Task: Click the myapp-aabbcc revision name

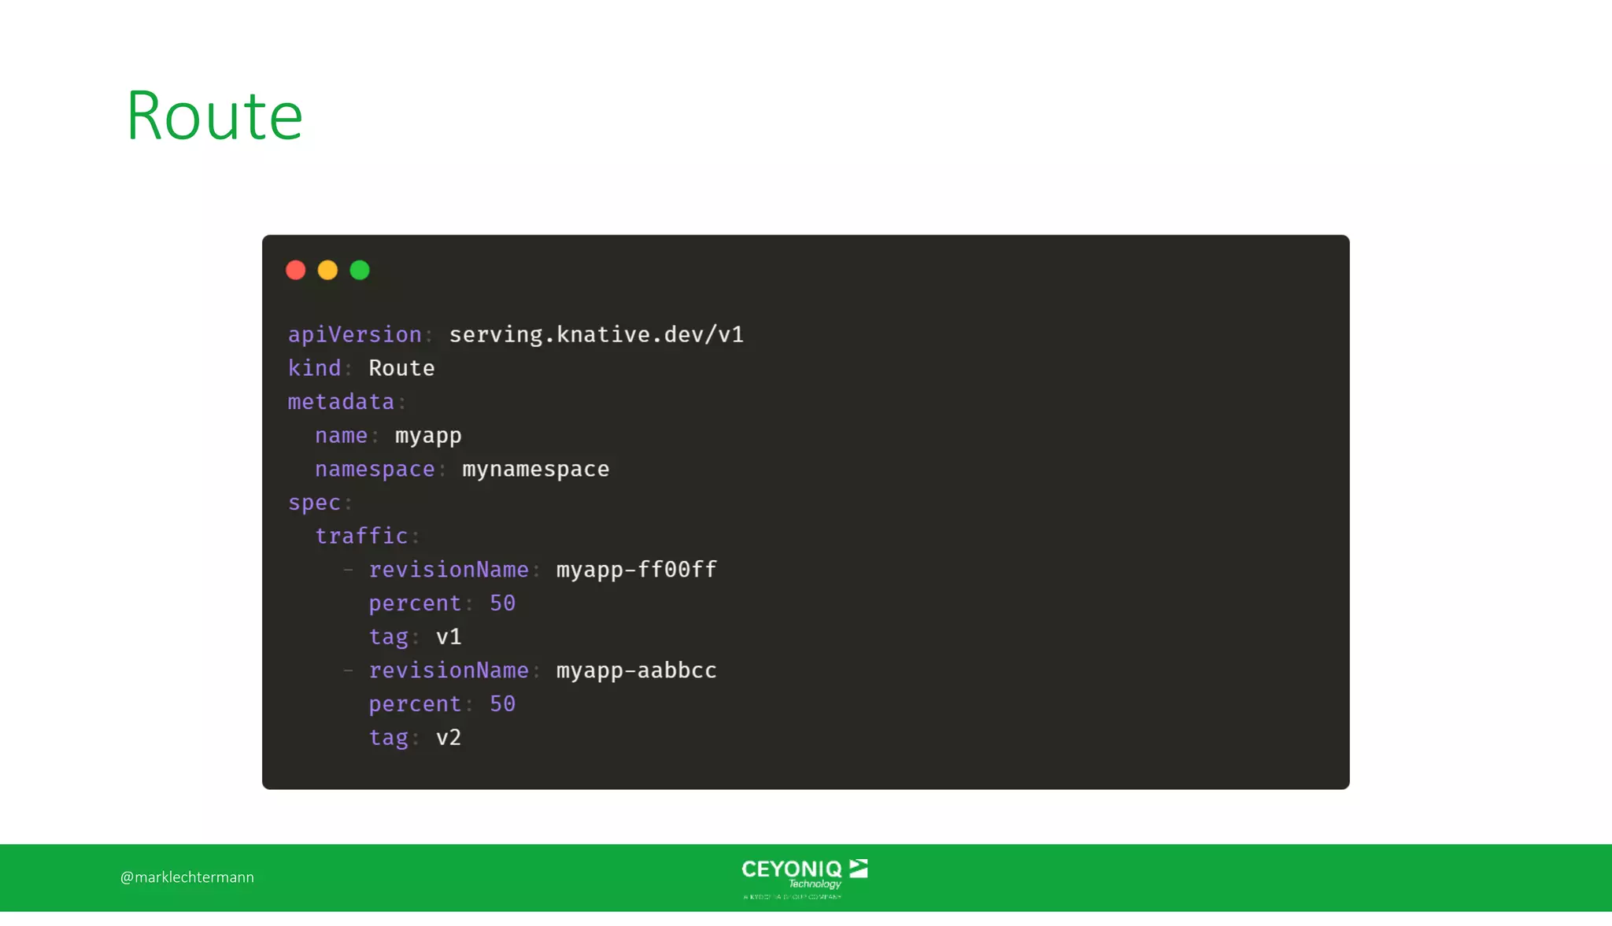Action: (x=636, y=670)
